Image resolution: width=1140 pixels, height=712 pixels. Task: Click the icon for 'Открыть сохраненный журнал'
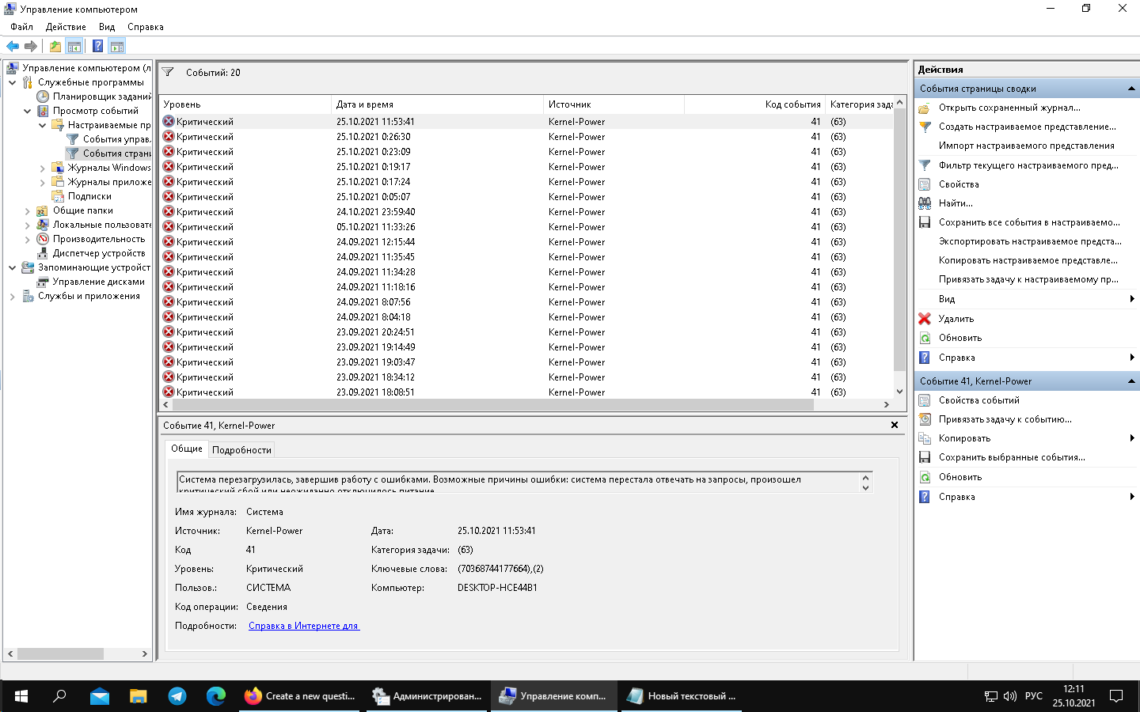coord(925,108)
